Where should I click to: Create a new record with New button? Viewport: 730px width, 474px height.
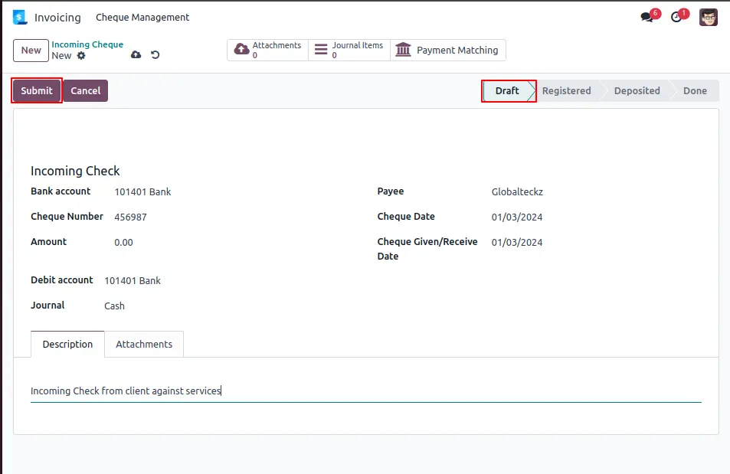click(31, 51)
